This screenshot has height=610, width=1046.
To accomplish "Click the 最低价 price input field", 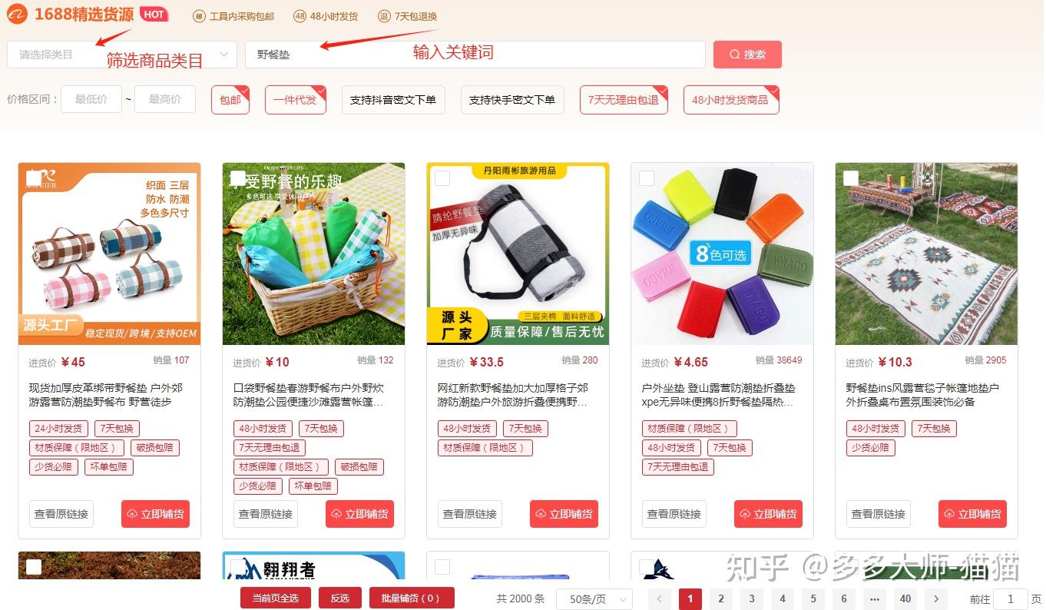I will [91, 99].
